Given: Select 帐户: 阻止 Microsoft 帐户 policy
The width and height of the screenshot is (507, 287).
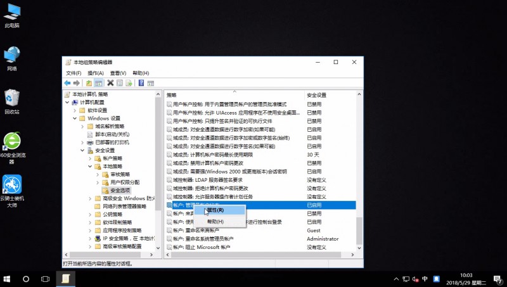Looking at the screenshot, I should [x=202, y=247].
